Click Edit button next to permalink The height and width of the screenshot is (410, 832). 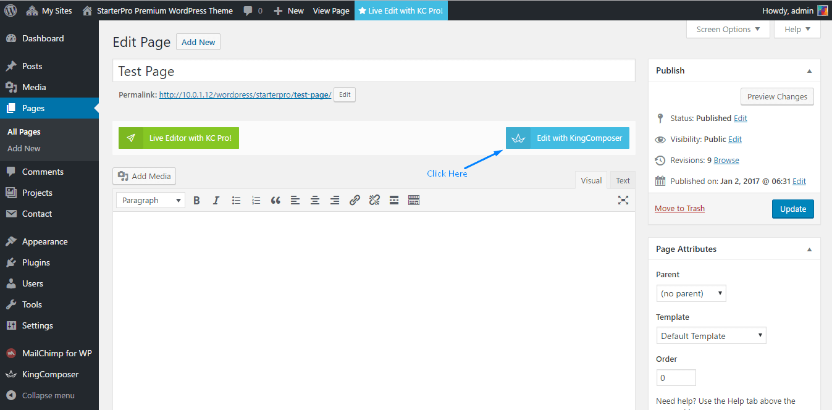tap(345, 94)
